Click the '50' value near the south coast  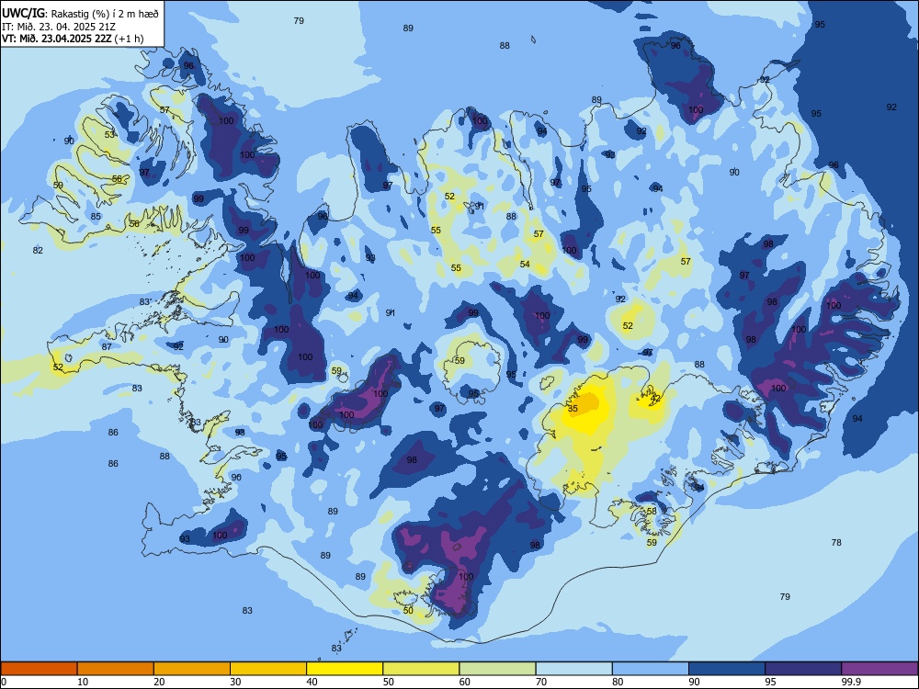409,610
